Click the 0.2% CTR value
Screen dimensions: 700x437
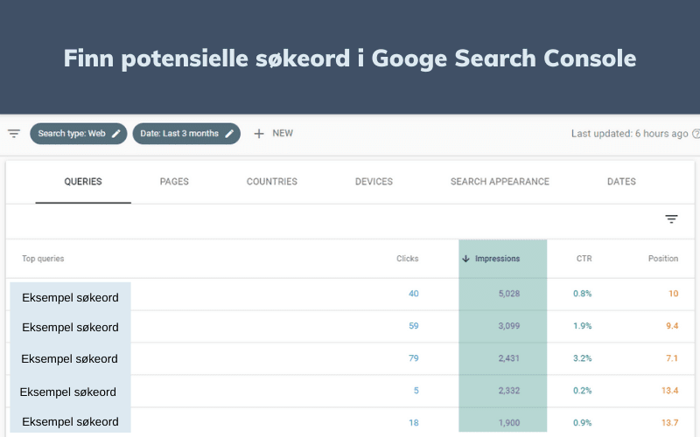[583, 391]
